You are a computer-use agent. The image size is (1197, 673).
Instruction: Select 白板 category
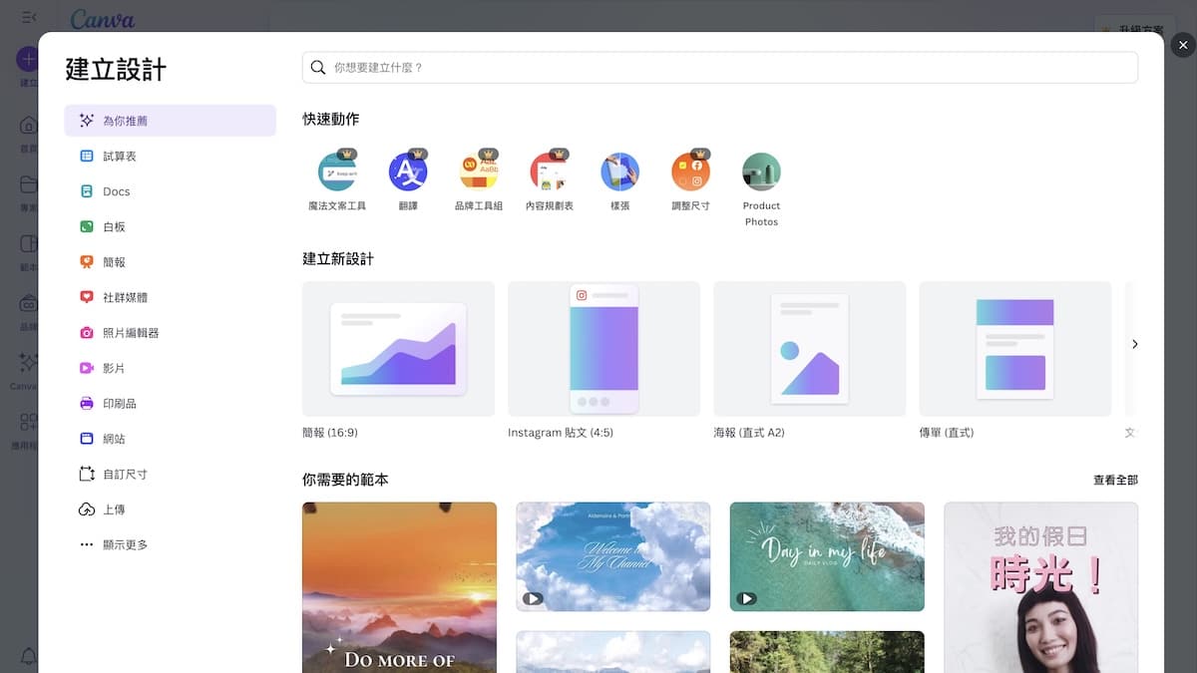[x=171, y=226]
